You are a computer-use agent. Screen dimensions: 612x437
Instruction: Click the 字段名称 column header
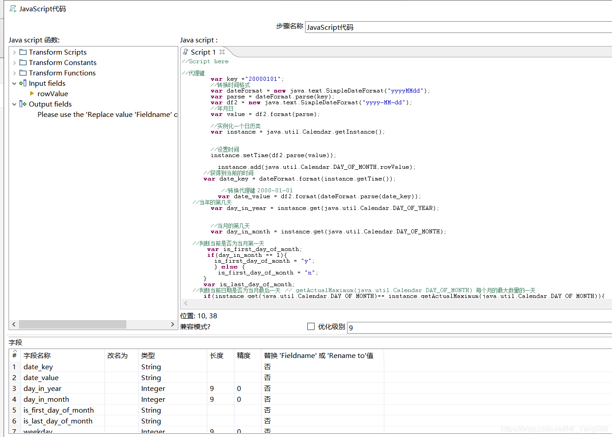point(63,356)
